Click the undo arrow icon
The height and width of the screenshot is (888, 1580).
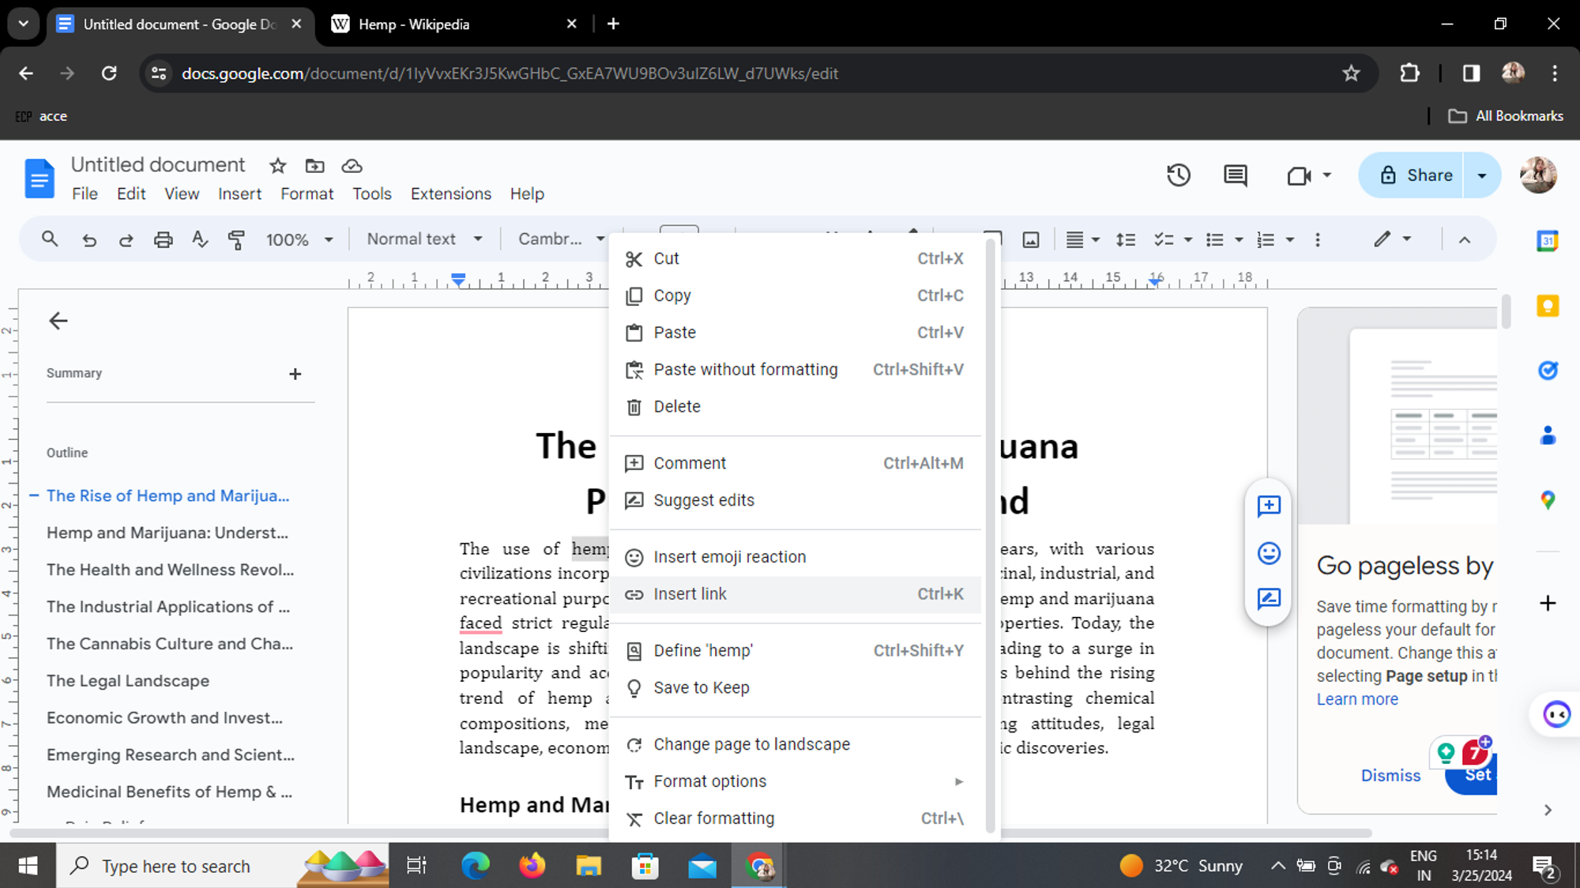click(89, 239)
